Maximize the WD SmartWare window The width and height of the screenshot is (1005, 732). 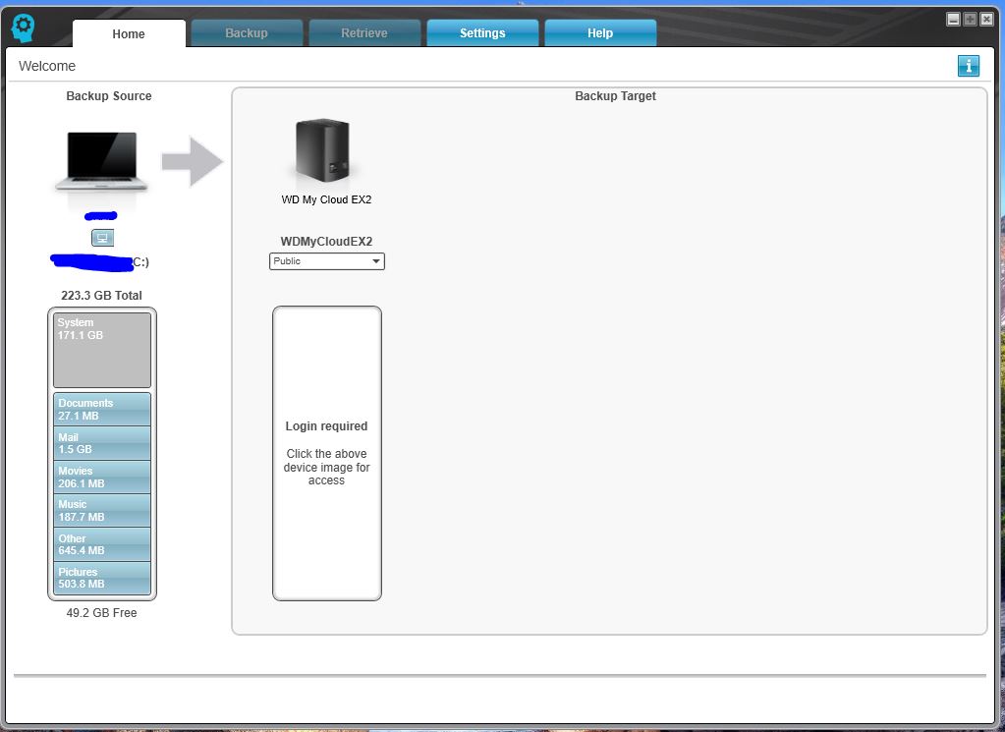click(971, 20)
